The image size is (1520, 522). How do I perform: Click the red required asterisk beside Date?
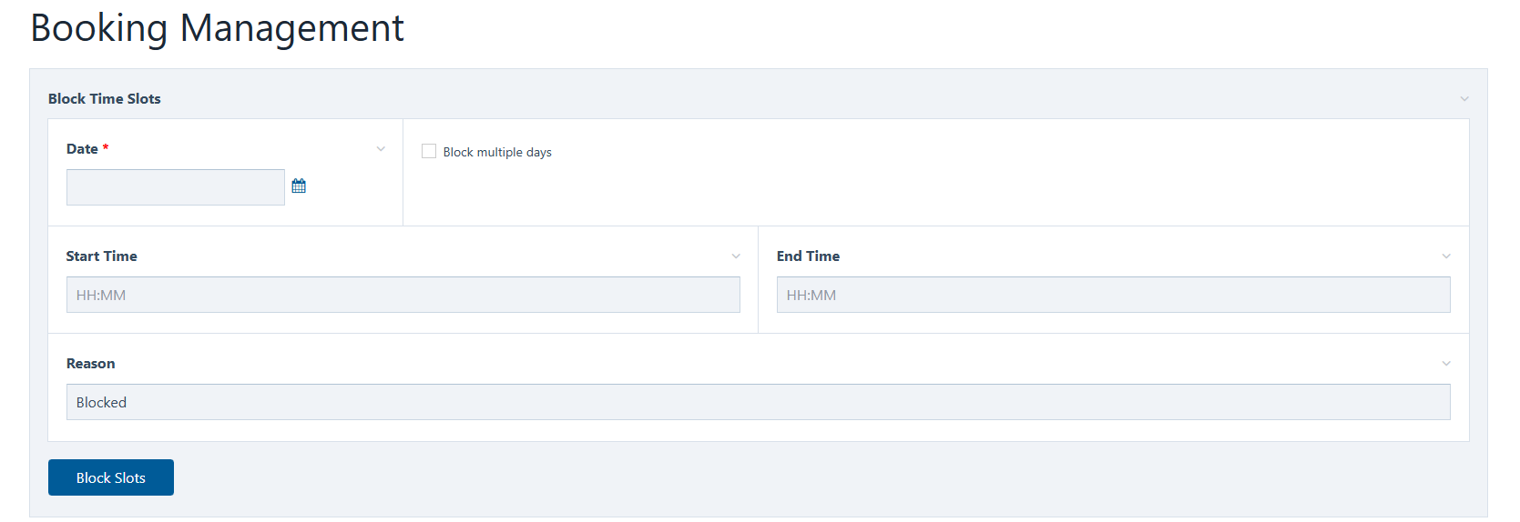(106, 147)
